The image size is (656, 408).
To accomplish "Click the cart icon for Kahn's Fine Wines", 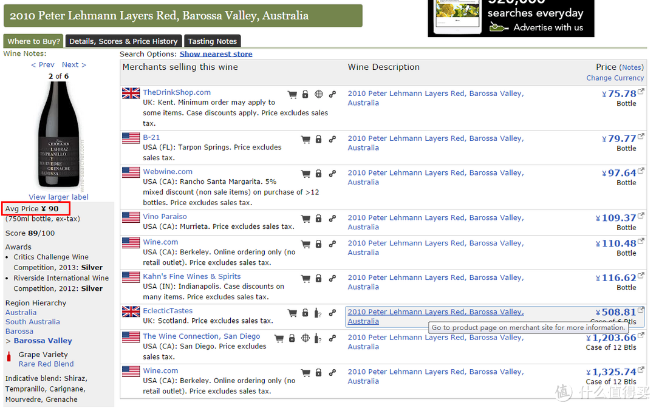I will pyautogui.click(x=306, y=279).
